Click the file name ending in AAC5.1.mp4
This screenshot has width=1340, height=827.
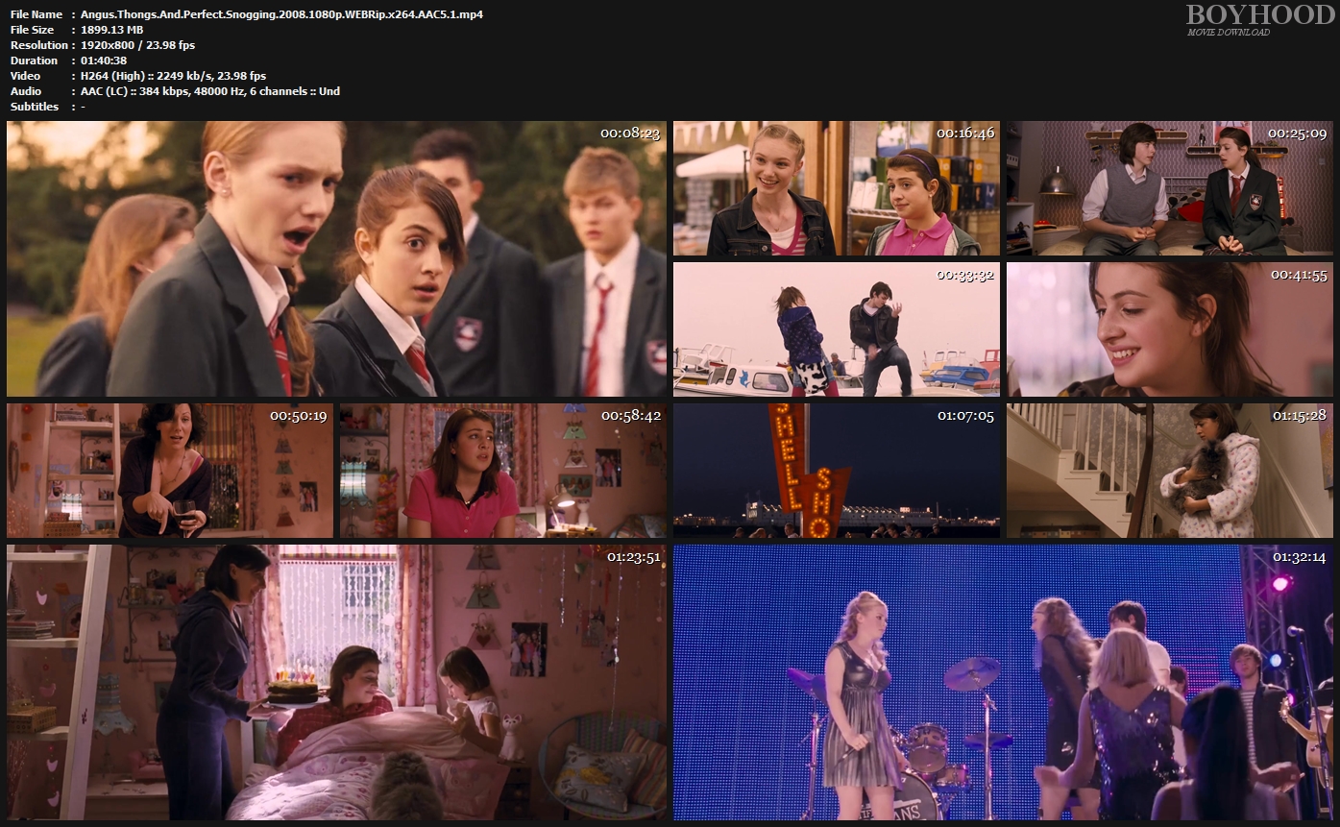281,14
